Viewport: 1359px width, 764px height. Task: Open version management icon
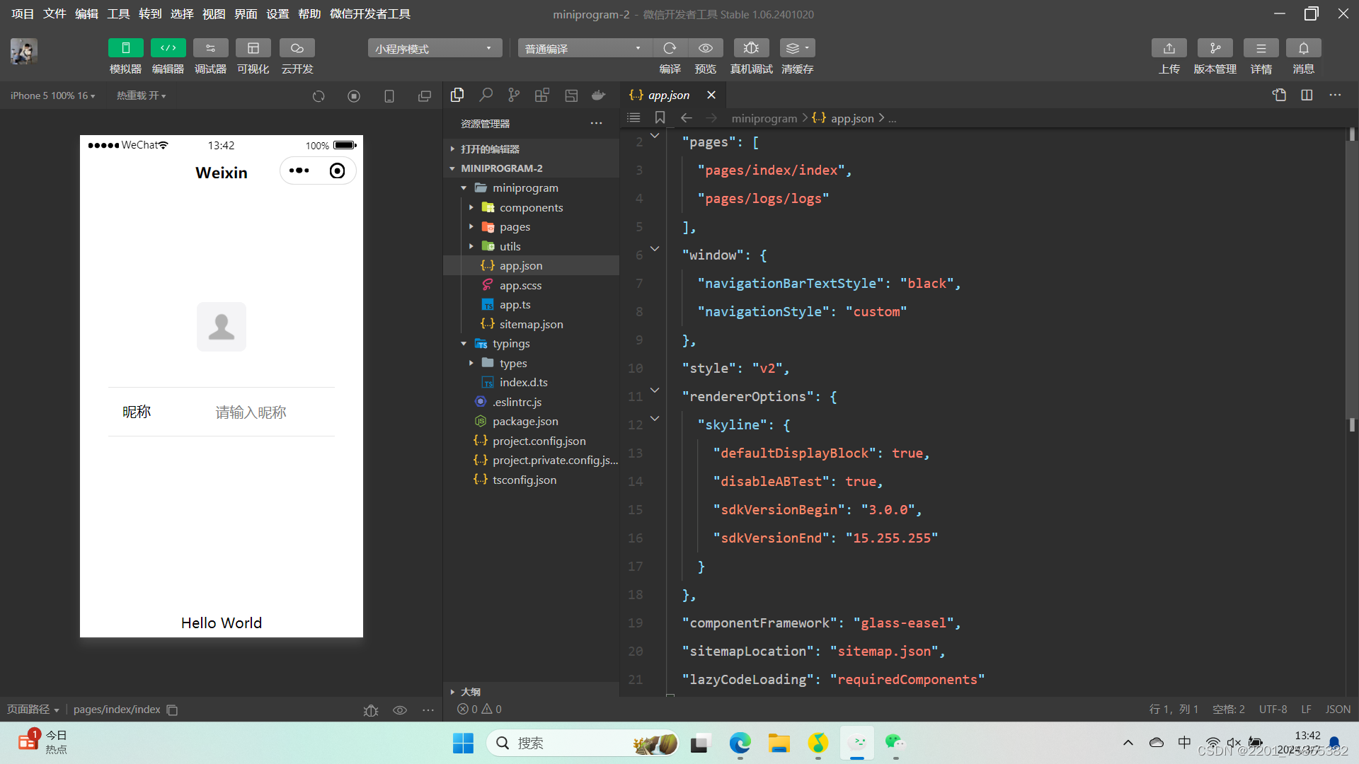coord(1215,48)
